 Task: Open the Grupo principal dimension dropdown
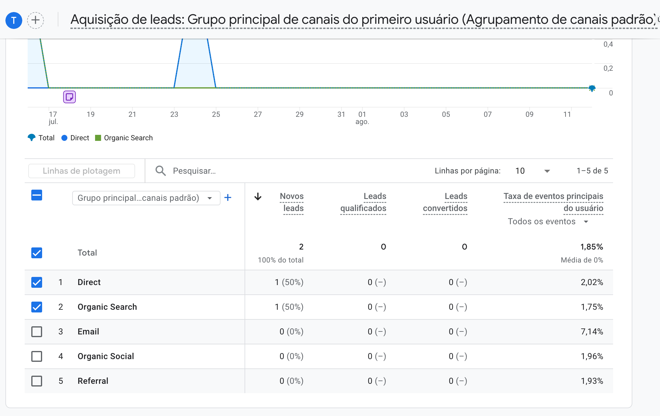146,198
